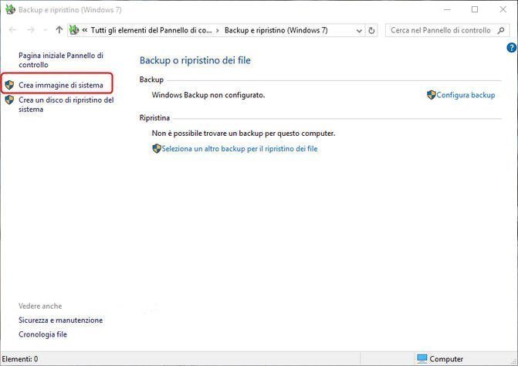Start Configura backup link
Screen dimensions: 518x366
point(466,95)
